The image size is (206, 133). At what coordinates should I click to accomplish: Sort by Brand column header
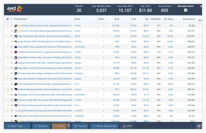77,19
